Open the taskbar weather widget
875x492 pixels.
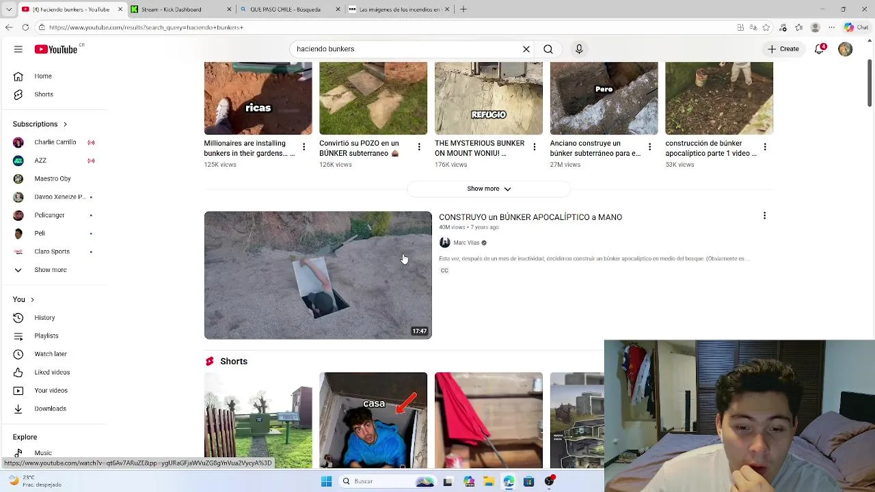pyautogui.click(x=34, y=481)
